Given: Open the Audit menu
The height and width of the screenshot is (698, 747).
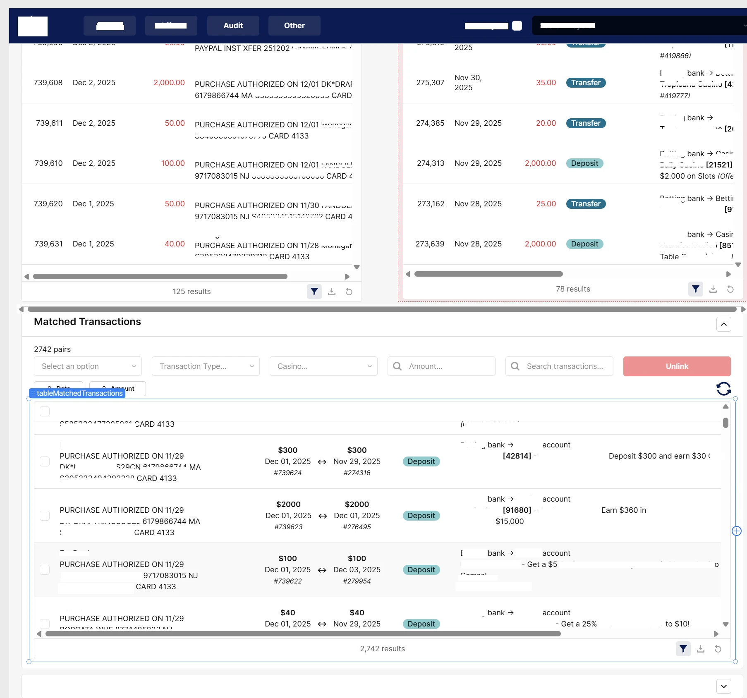Looking at the screenshot, I should pyautogui.click(x=233, y=26).
